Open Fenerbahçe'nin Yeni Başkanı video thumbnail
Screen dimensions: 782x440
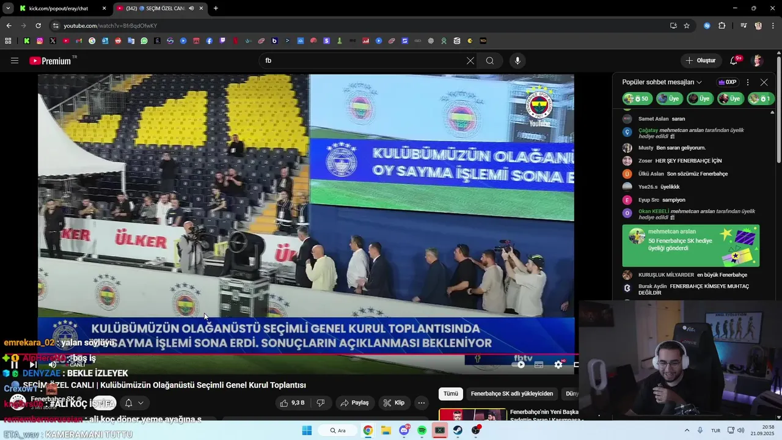472,415
